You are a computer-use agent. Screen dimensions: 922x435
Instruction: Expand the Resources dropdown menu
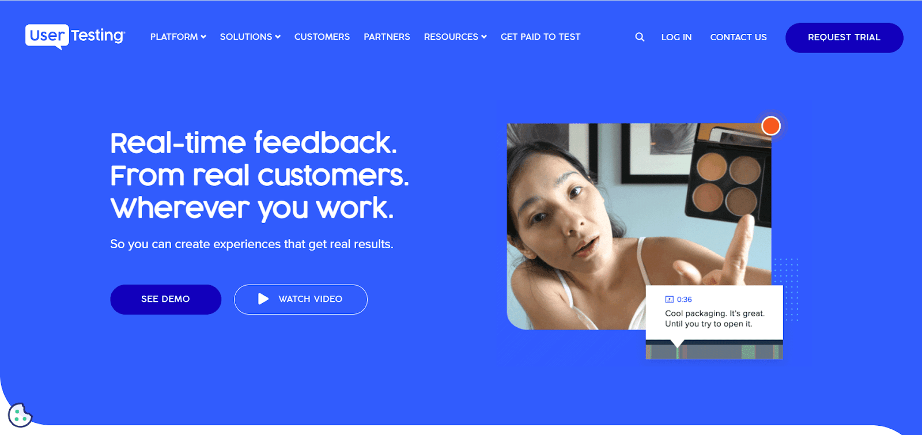point(455,37)
